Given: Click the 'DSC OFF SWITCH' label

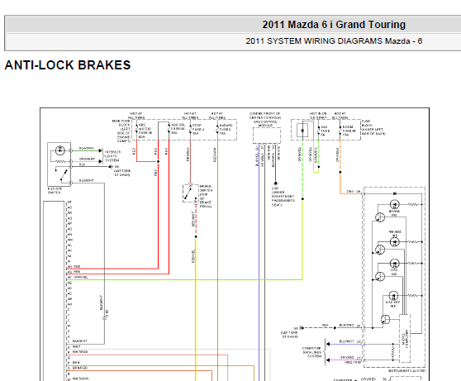Looking at the screenshot, I should [x=55, y=191].
